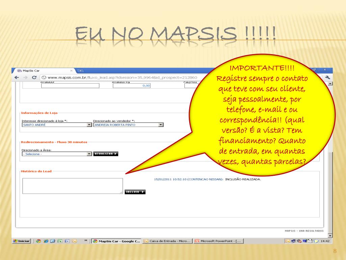This screenshot has width=346, height=260.
Task: Switch to MapSis Car taskbar button
Action: pos(117,241)
